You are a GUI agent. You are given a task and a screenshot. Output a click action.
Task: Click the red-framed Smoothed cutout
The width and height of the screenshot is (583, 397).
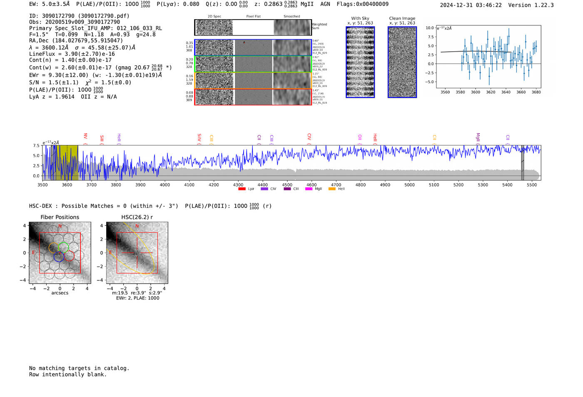(292, 97)
